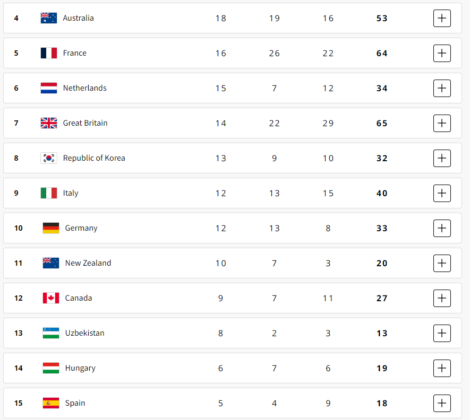Image resolution: width=470 pixels, height=420 pixels.
Task: Expand Italy medal details
Action: click(x=442, y=193)
